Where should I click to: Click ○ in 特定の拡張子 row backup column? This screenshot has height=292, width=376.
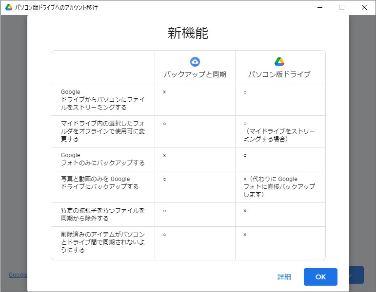point(164,211)
